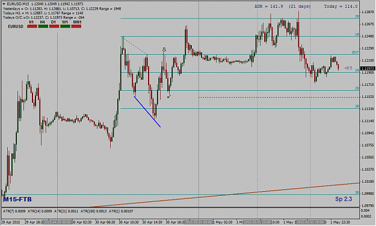Select the blue diagonal trendline
Screen dimensions: 376x226
(x=147, y=112)
